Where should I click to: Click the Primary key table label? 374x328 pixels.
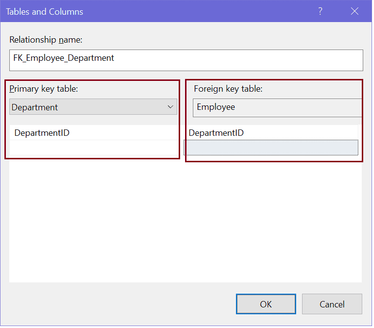(x=44, y=89)
